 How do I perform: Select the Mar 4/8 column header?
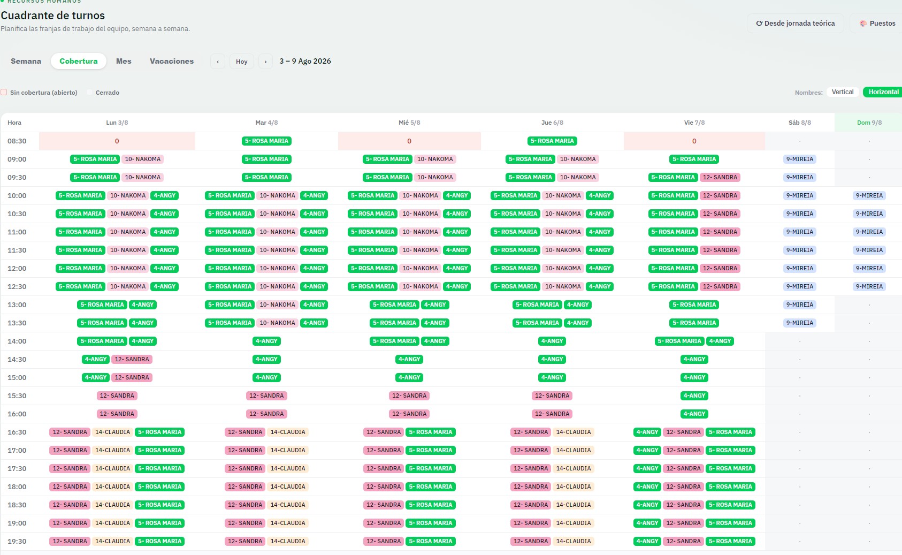pyautogui.click(x=266, y=123)
